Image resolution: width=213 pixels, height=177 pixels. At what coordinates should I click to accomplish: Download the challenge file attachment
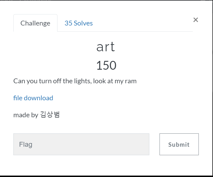coord(33,98)
